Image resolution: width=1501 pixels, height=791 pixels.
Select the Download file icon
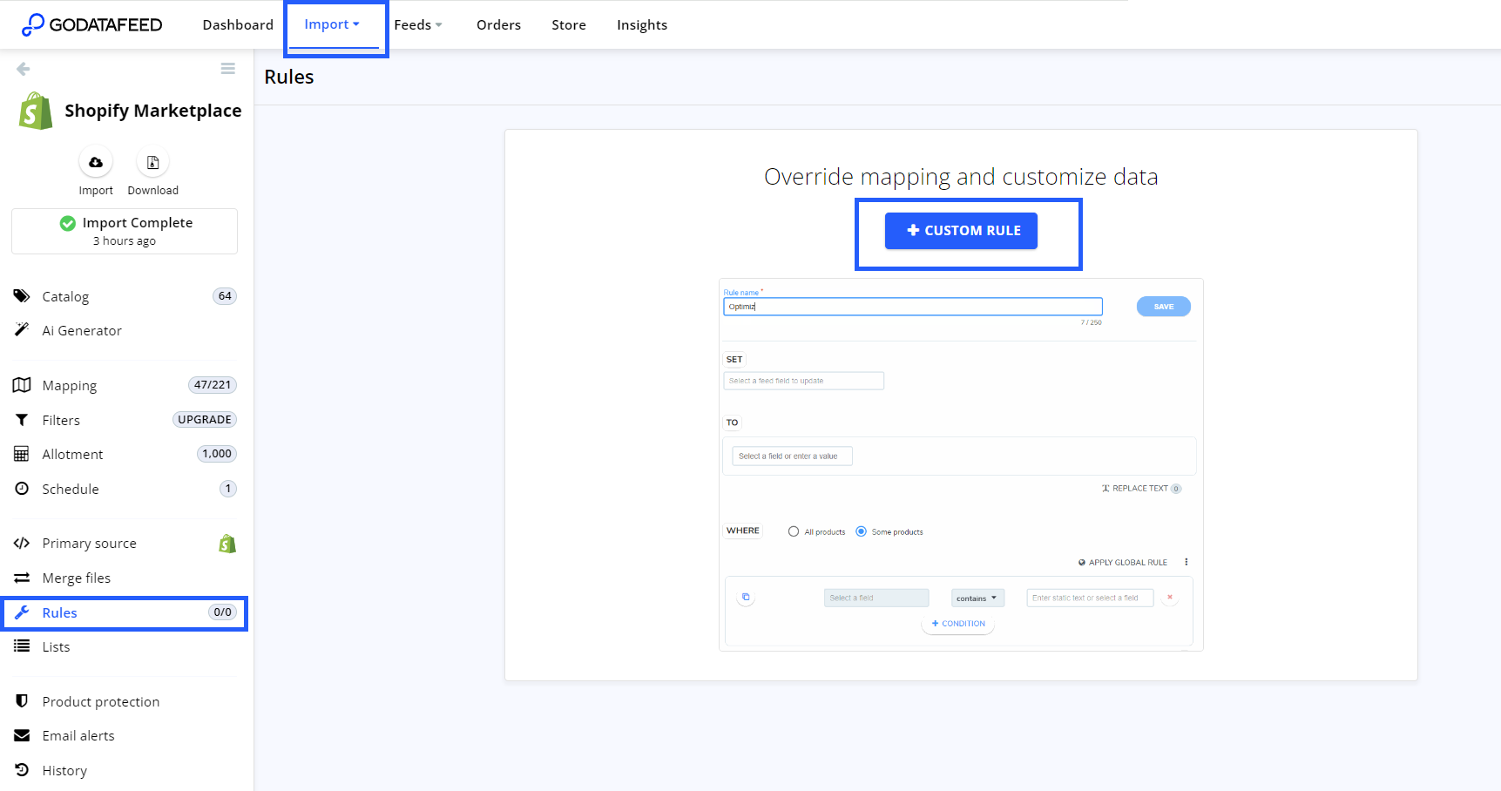152,162
